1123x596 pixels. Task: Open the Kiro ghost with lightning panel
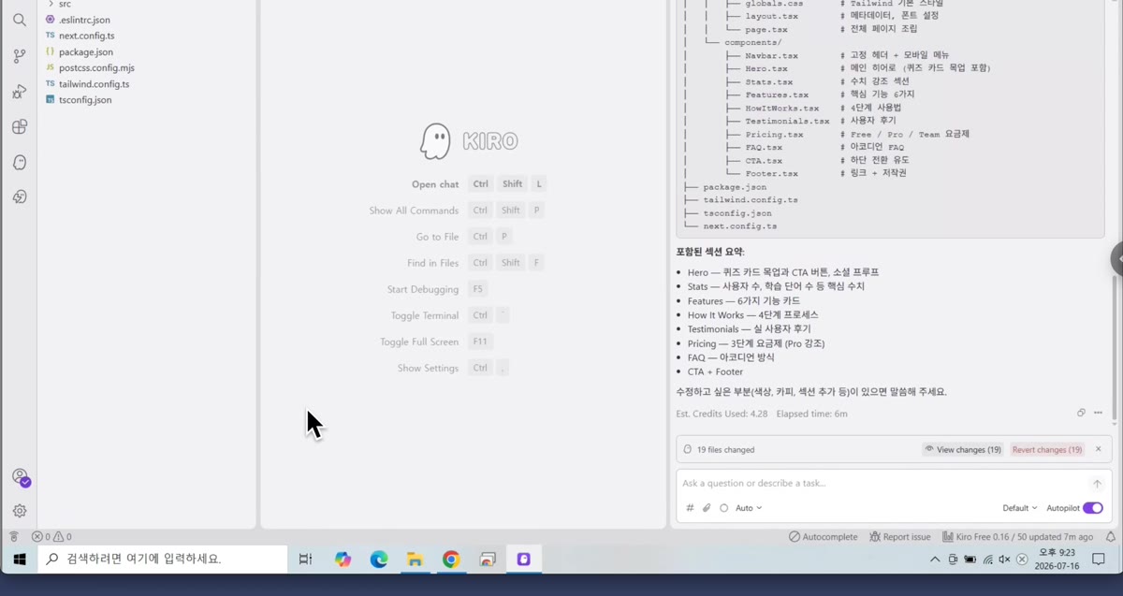[20, 197]
